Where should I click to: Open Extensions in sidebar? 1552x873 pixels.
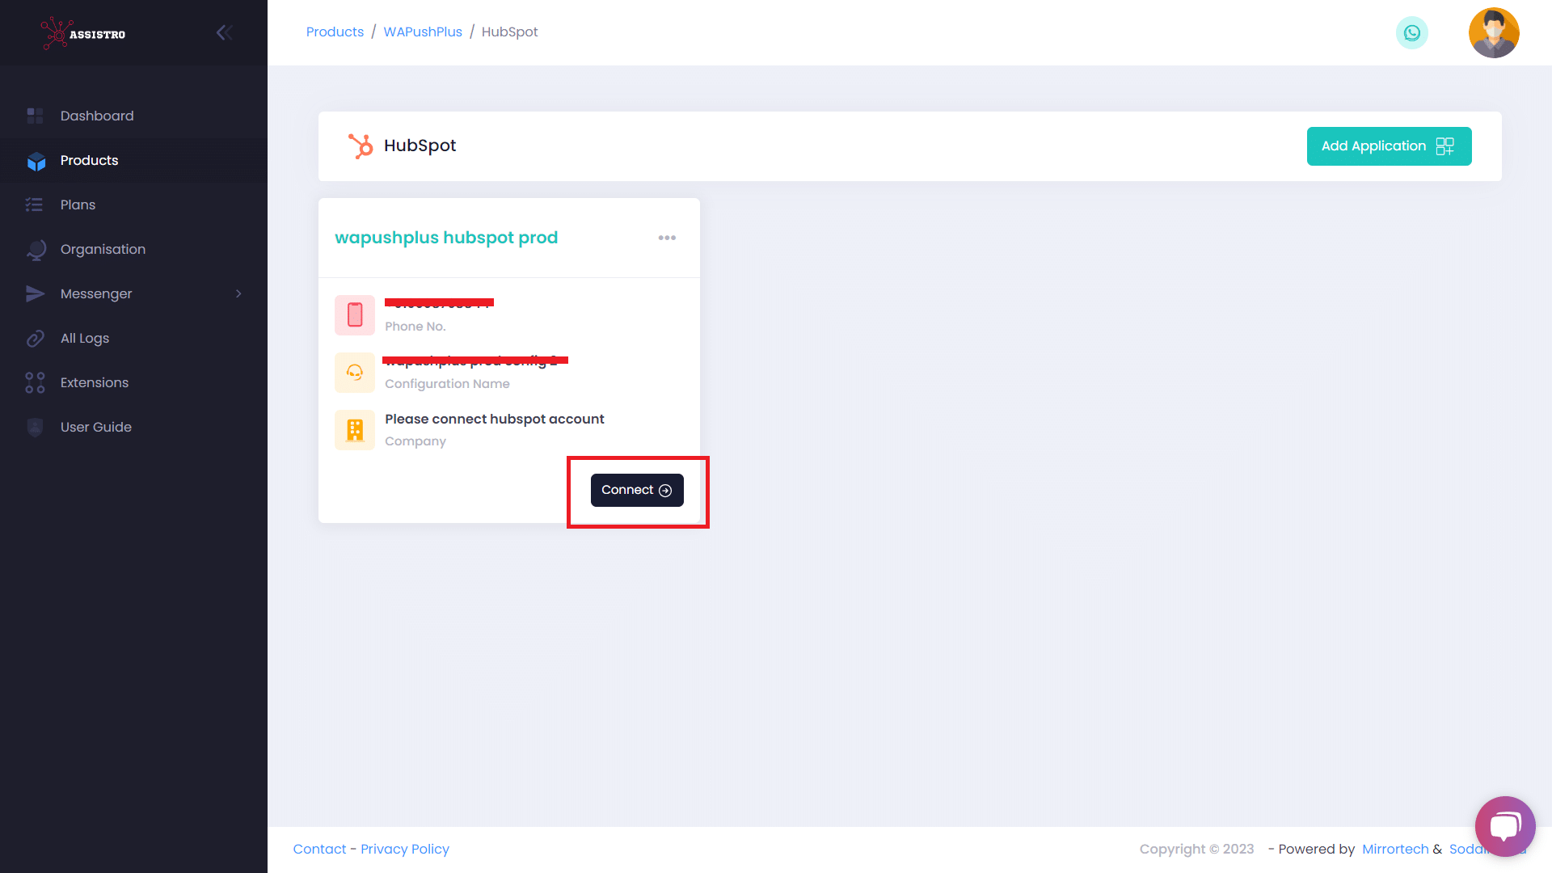[94, 383]
